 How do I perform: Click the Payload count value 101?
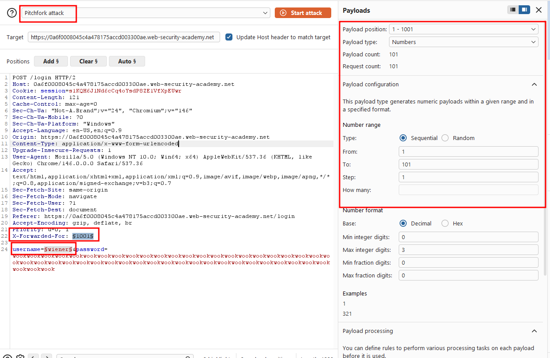pyautogui.click(x=393, y=55)
